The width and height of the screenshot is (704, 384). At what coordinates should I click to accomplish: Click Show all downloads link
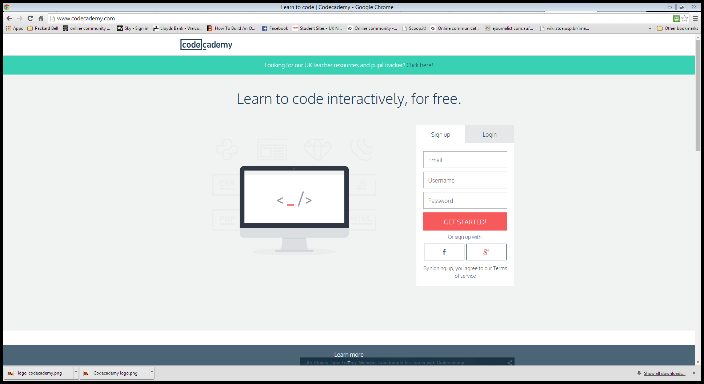[664, 373]
